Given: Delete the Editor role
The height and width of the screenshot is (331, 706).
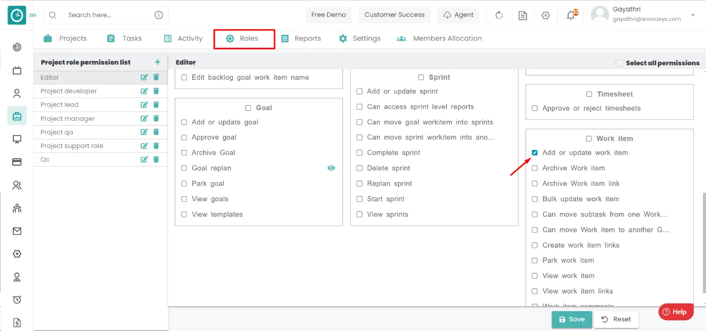Looking at the screenshot, I should coord(156,77).
